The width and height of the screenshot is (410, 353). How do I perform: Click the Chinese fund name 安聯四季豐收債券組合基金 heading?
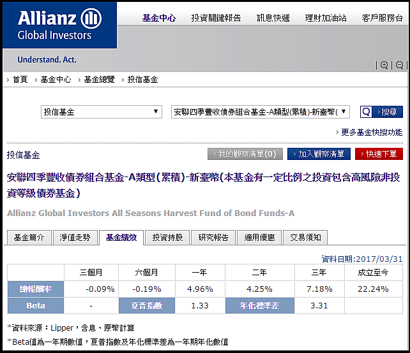coord(203,185)
